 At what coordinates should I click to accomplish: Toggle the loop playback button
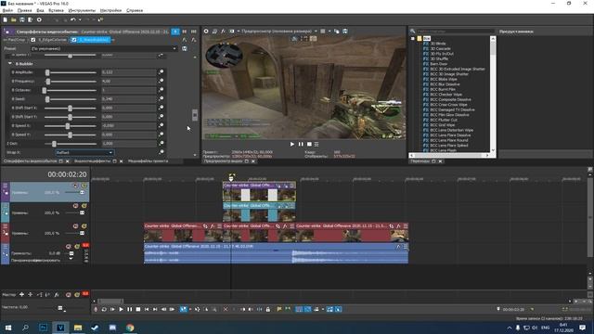pyautogui.click(x=104, y=309)
